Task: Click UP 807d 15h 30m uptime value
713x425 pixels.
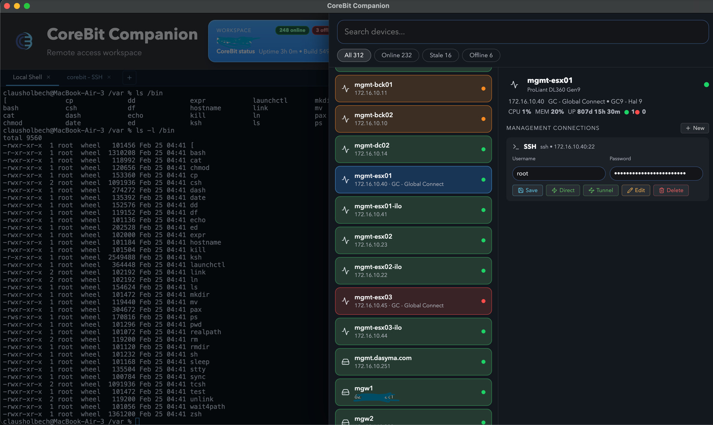Action: (x=594, y=112)
